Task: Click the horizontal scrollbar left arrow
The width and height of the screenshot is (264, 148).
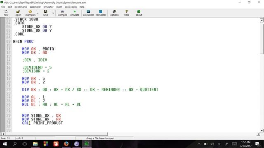Action: pos(3,134)
